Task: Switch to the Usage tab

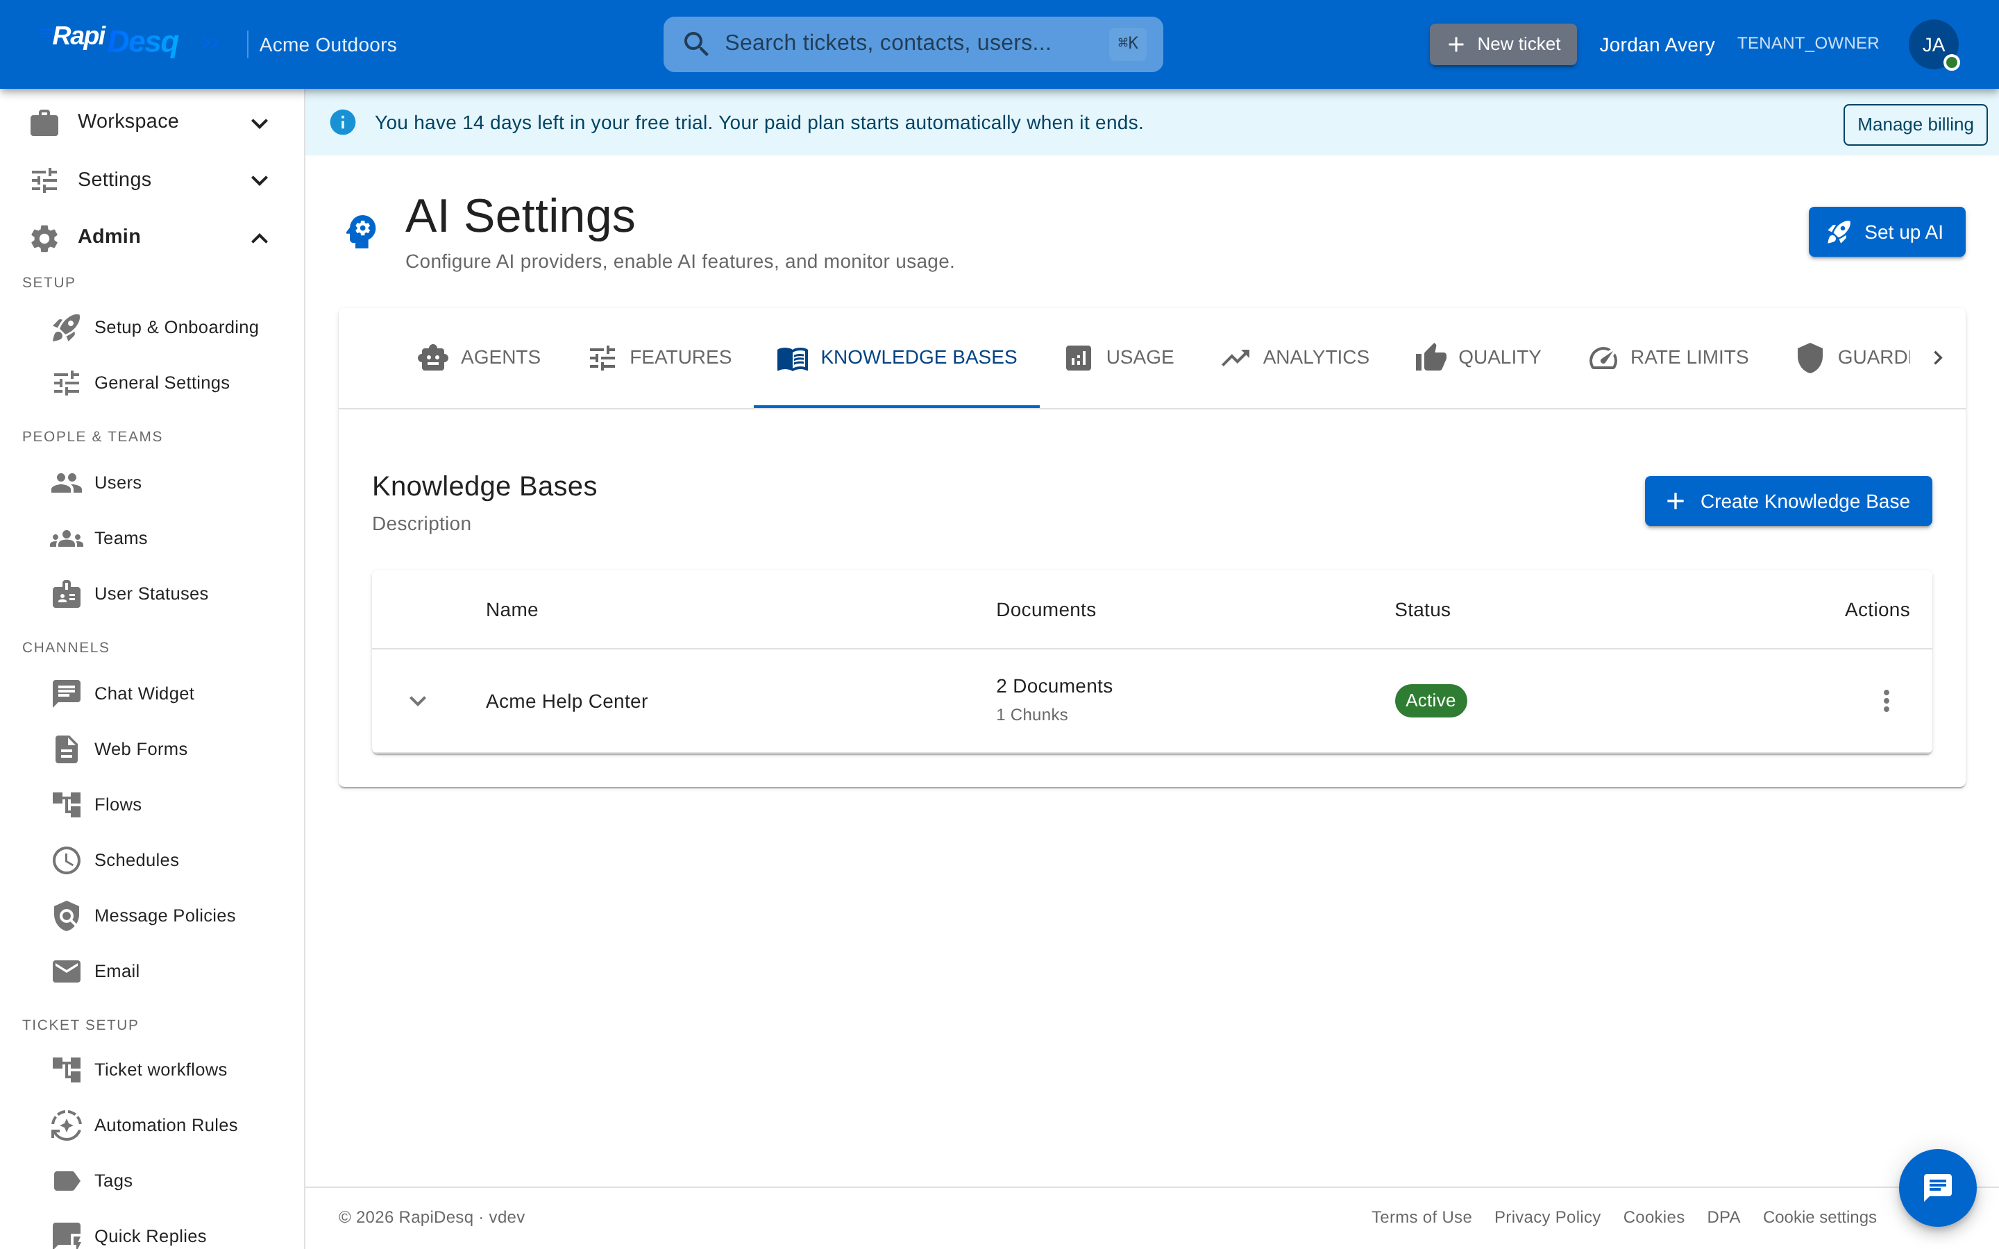Action: pyautogui.click(x=1118, y=357)
